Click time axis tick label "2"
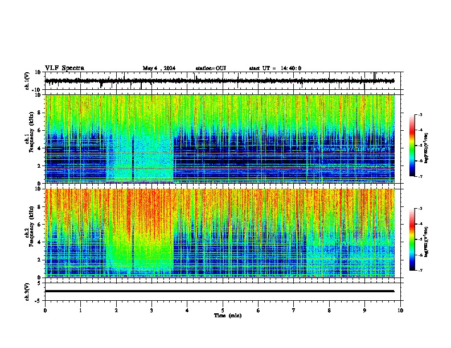Screen dimensions: 451x348 pyautogui.click(x=116, y=310)
